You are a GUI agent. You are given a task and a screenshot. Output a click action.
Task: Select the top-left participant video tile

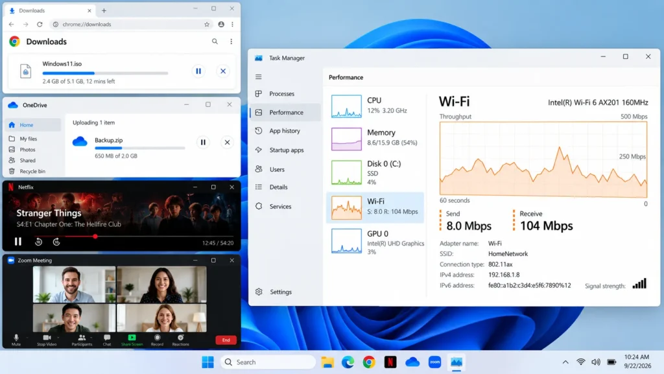tap(74, 285)
